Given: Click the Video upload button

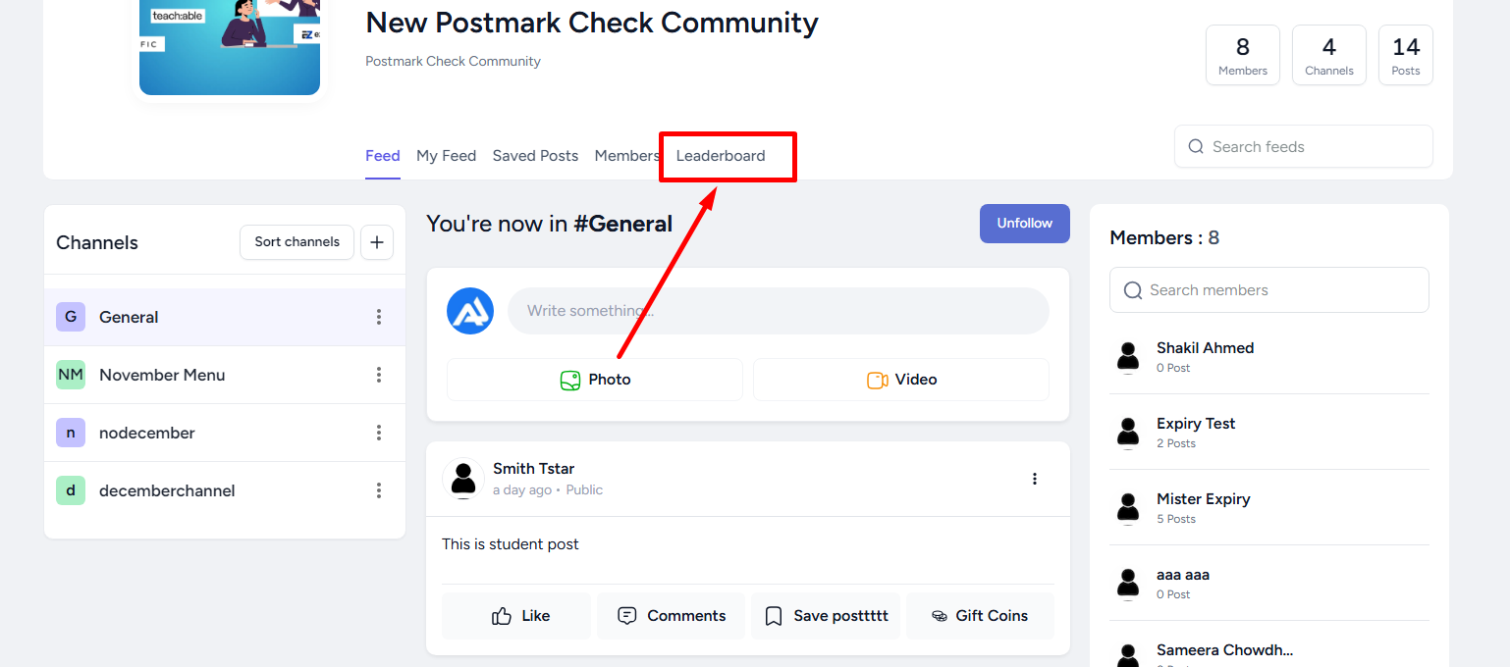Looking at the screenshot, I should pyautogui.click(x=901, y=380).
